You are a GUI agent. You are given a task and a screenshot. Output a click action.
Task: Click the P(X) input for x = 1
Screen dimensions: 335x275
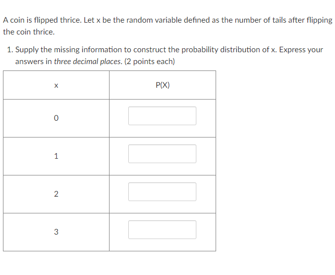click(x=162, y=154)
